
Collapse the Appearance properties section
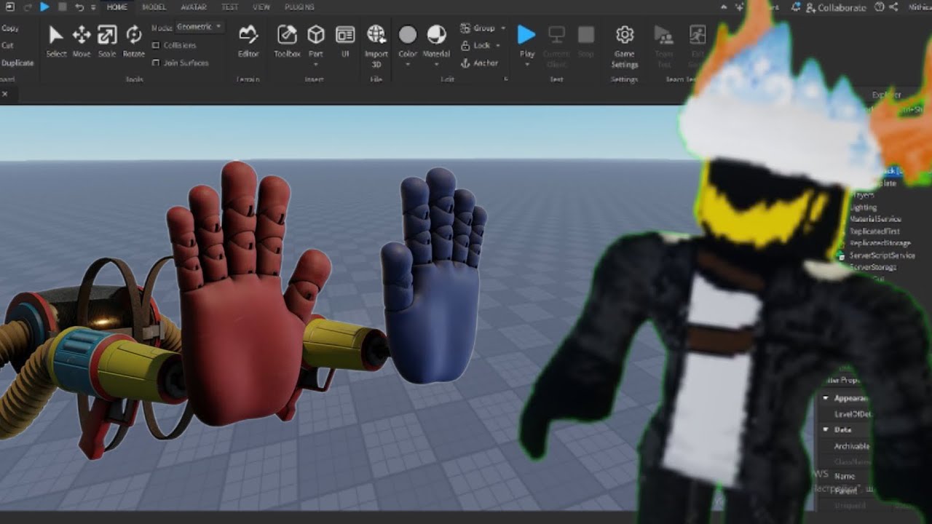pos(825,398)
